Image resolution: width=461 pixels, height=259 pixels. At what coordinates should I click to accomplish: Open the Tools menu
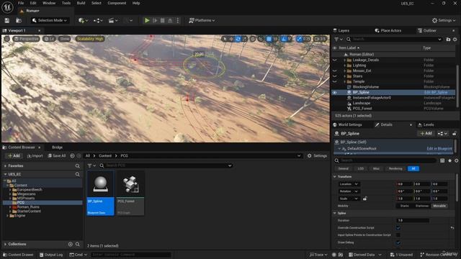[x=66, y=3]
